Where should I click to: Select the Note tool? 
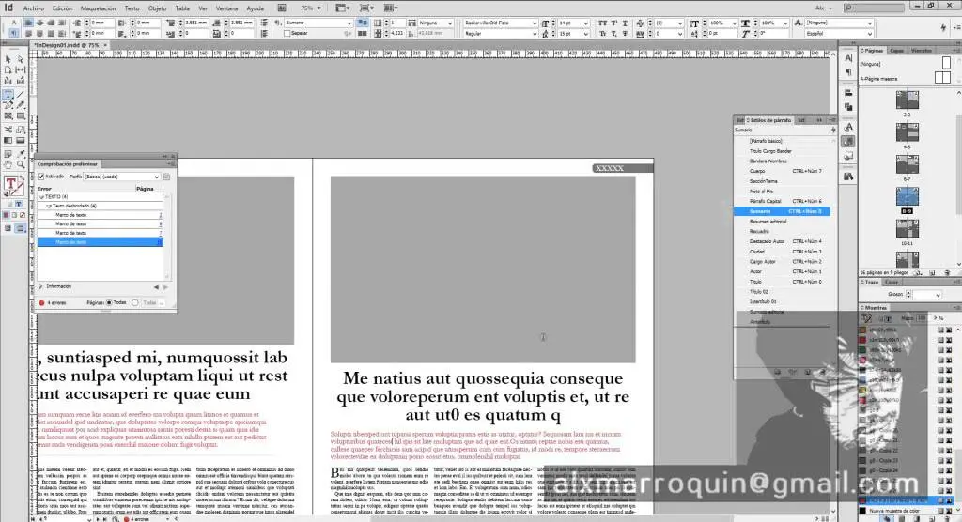pyautogui.click(x=8, y=154)
